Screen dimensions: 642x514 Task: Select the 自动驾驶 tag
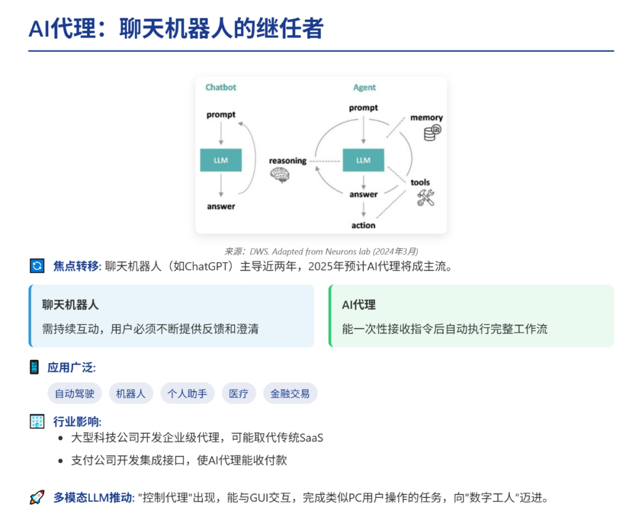[74, 394]
